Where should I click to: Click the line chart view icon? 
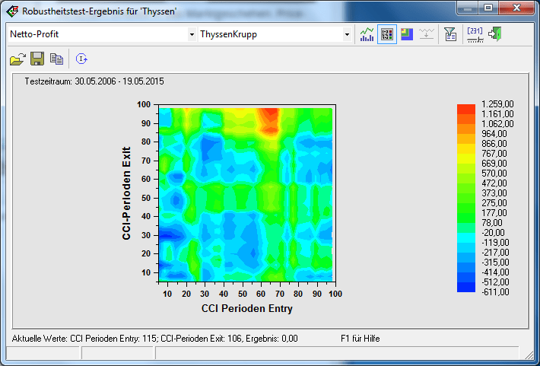[367, 34]
